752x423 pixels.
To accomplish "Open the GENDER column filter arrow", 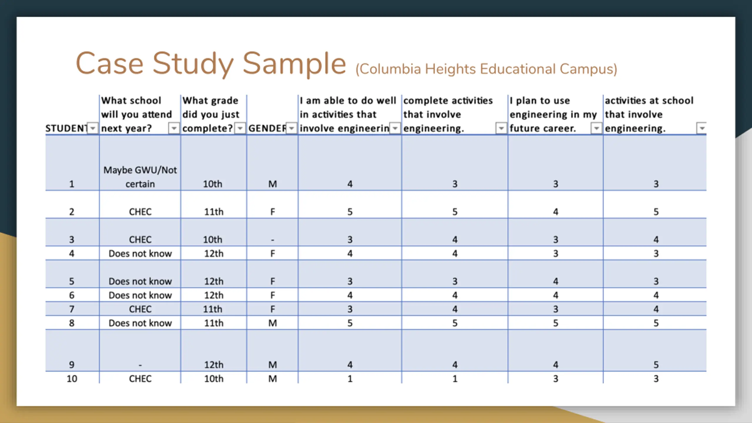I will coord(291,128).
